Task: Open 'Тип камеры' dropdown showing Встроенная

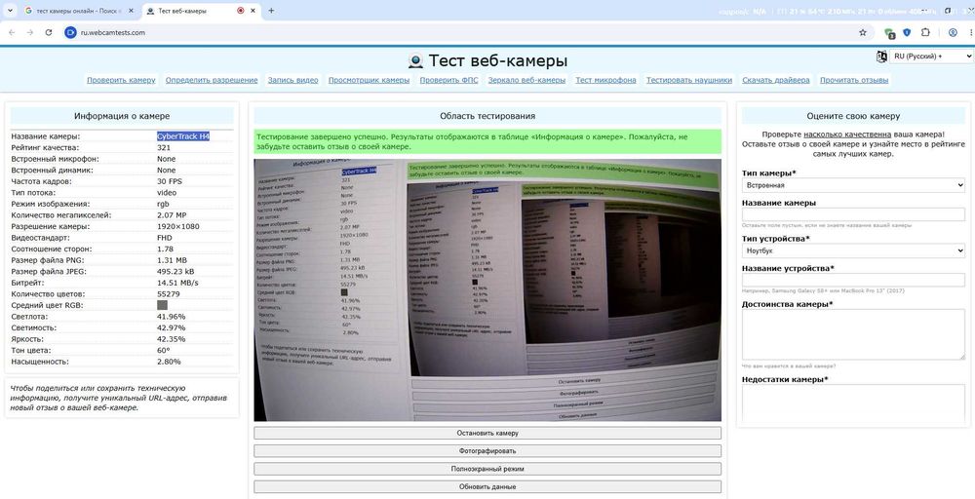Action: pos(853,185)
